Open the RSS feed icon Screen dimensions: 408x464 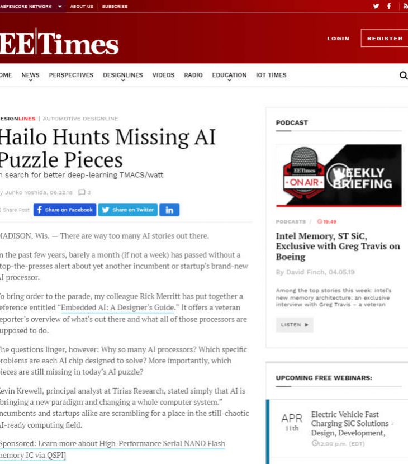coord(405,6)
